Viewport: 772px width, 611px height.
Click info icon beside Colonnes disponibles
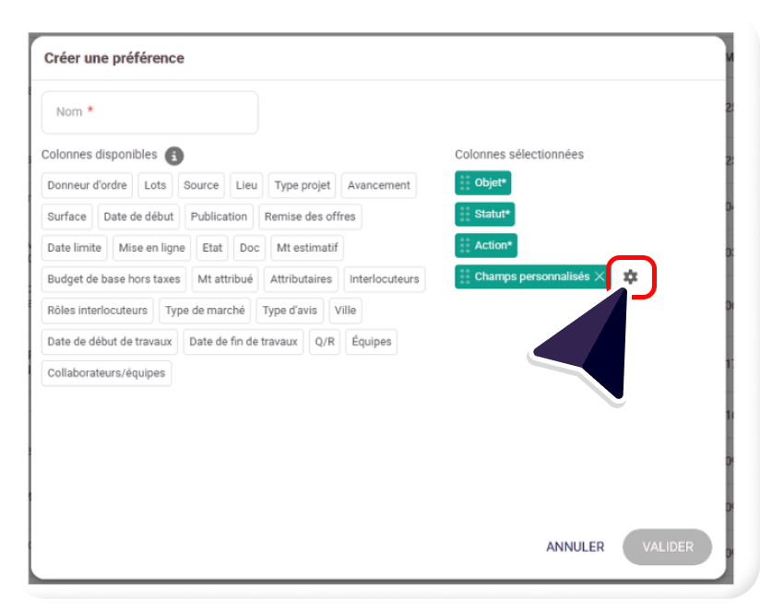point(174,156)
